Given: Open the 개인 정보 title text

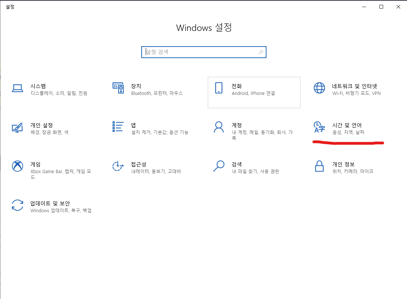Looking at the screenshot, I should point(343,165).
